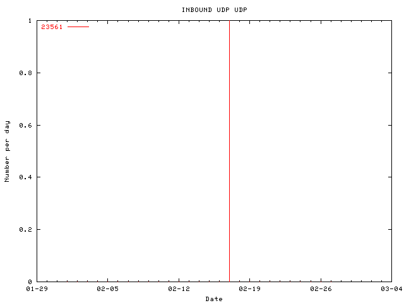Click the 02-26 date tick label
Image resolution: width=404 pixels, height=303 pixels.
click(321, 289)
